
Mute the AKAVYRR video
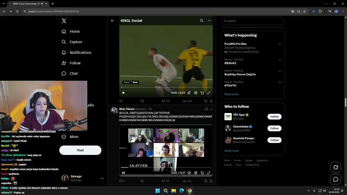click(x=189, y=173)
